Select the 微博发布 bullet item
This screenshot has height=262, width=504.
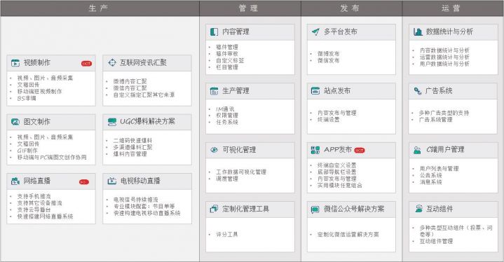(328, 54)
